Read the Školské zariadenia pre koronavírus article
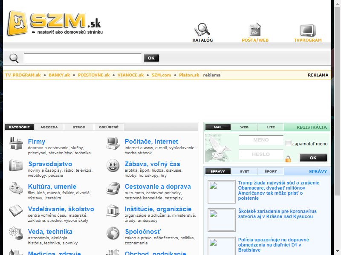Viewport: 341px width, 255px height. pos(277,214)
